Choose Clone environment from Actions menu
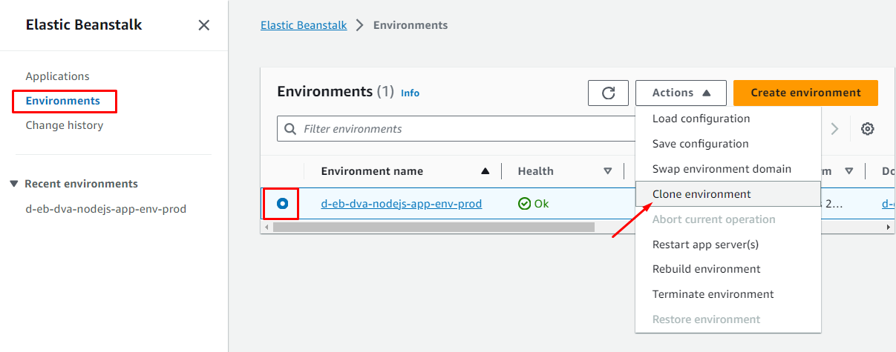Image resolution: width=896 pixels, height=352 pixels. [701, 194]
